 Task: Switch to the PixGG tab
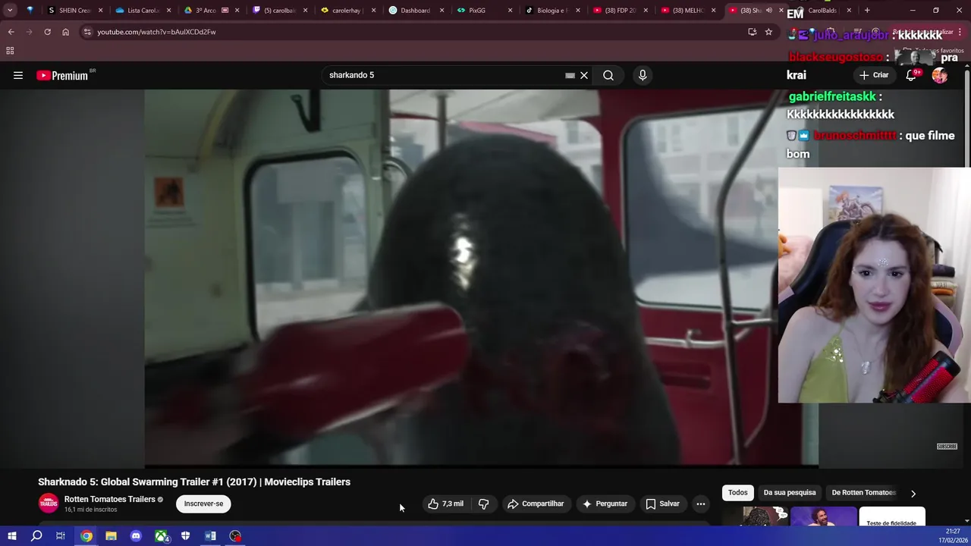[x=484, y=11]
